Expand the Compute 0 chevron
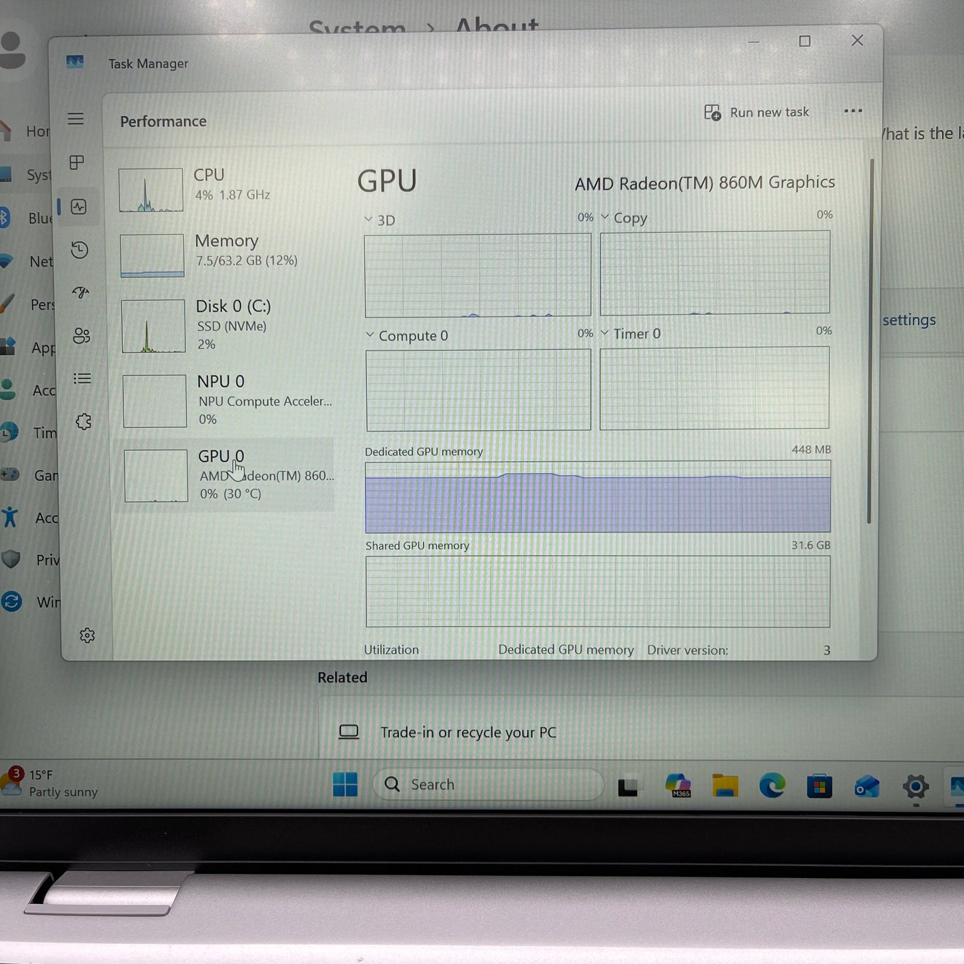The height and width of the screenshot is (964, 964). click(x=370, y=335)
